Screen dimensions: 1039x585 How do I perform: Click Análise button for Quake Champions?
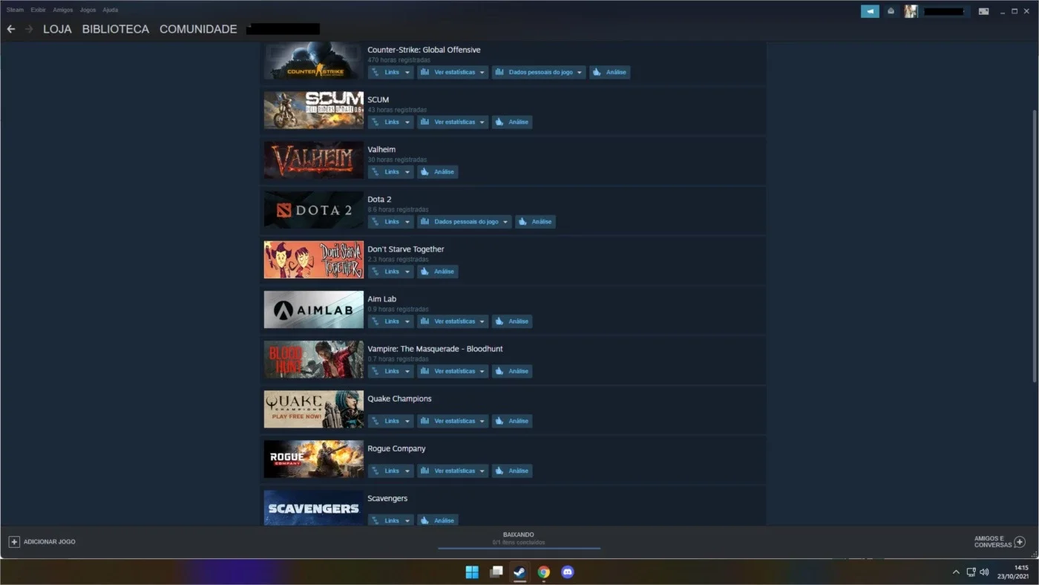tap(512, 420)
